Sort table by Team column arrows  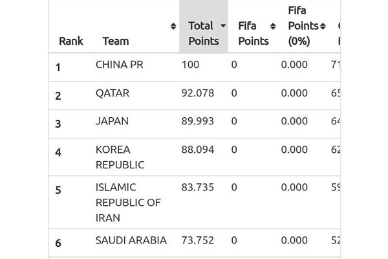pyautogui.click(x=173, y=27)
